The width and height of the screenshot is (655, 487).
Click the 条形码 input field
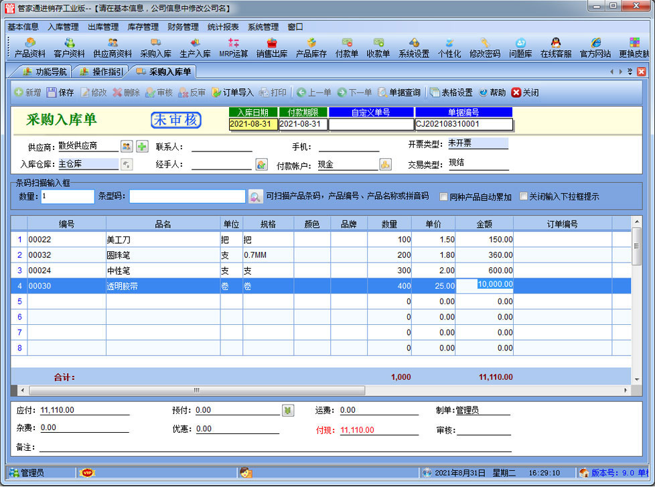[187, 197]
